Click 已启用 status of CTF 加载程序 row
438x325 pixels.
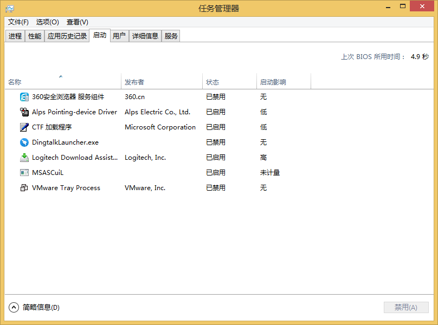coord(216,127)
